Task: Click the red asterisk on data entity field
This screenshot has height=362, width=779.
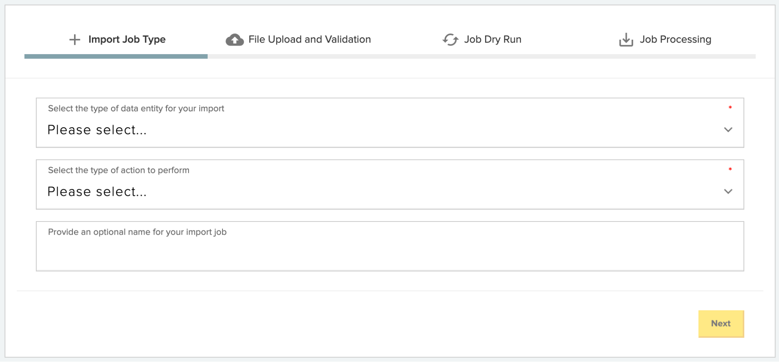Action: (730, 108)
